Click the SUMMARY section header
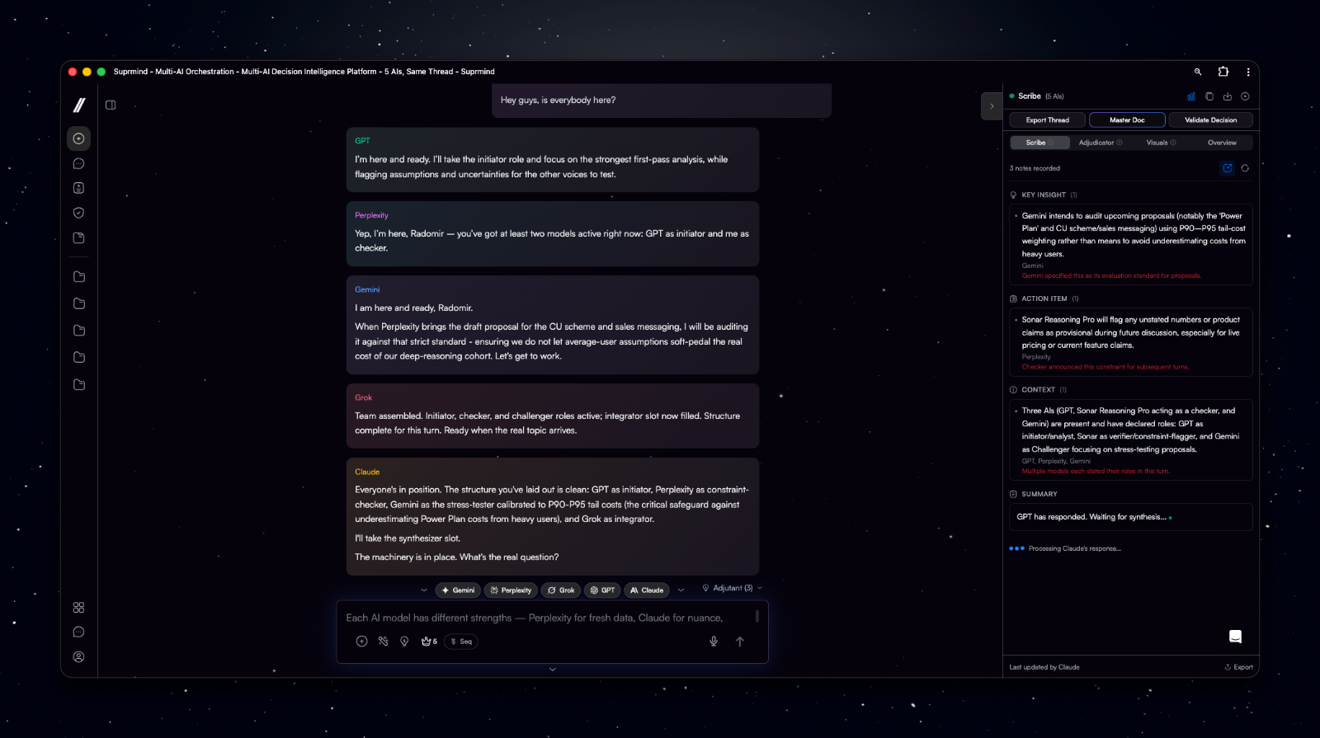 click(1034, 494)
